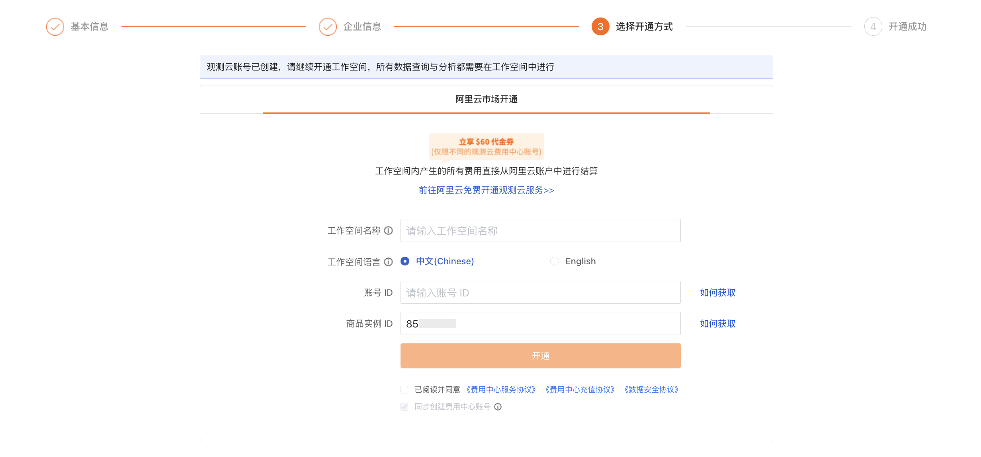Image resolution: width=981 pixels, height=457 pixels.
Task: Toggle the 同步创建费用中心账号 checkbox
Action: [x=405, y=407]
